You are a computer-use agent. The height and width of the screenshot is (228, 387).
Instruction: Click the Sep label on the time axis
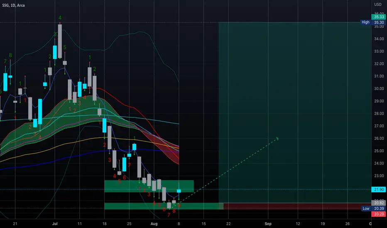(x=268, y=223)
